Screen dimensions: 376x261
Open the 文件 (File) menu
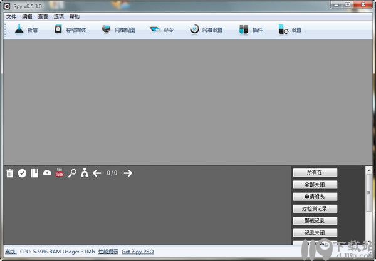click(11, 16)
